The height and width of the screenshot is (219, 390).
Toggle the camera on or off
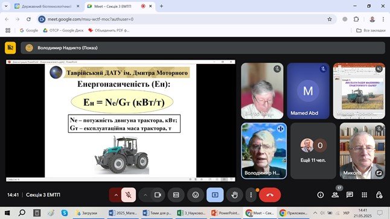pos(158,195)
